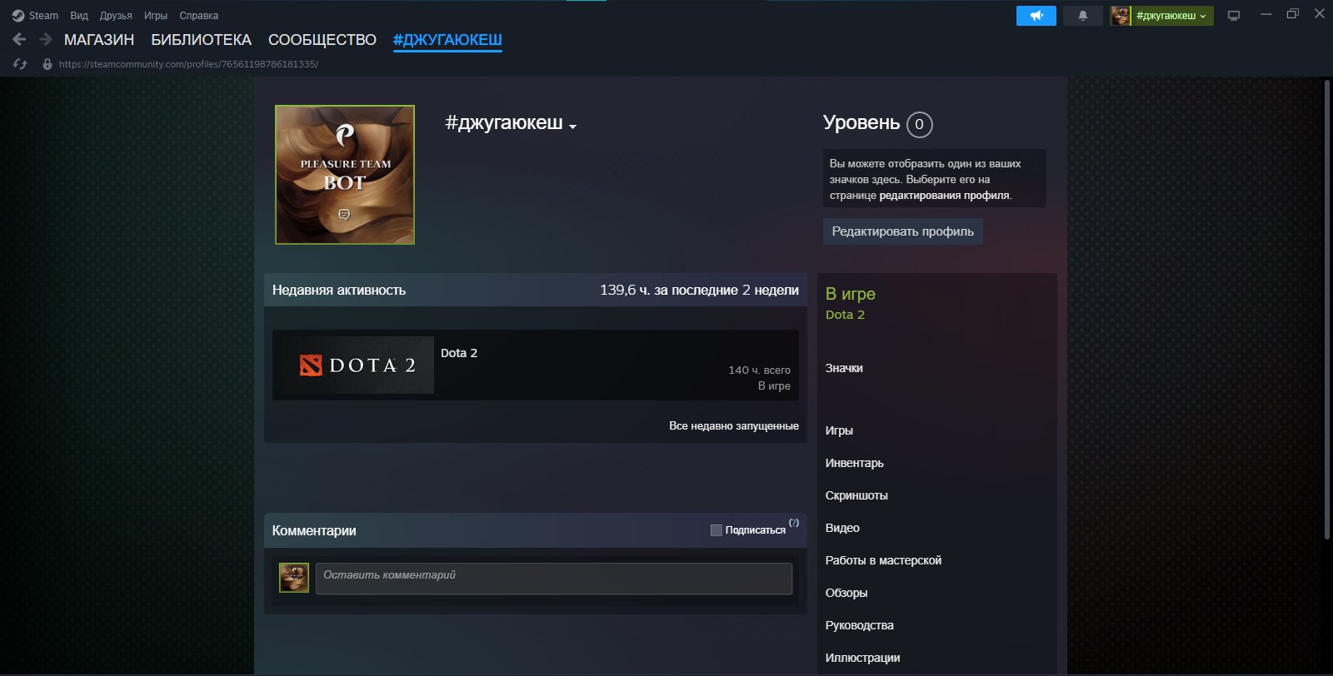Click the Оставить комментарий text field
Image resolution: width=1333 pixels, height=676 pixels.
pyautogui.click(x=553, y=578)
